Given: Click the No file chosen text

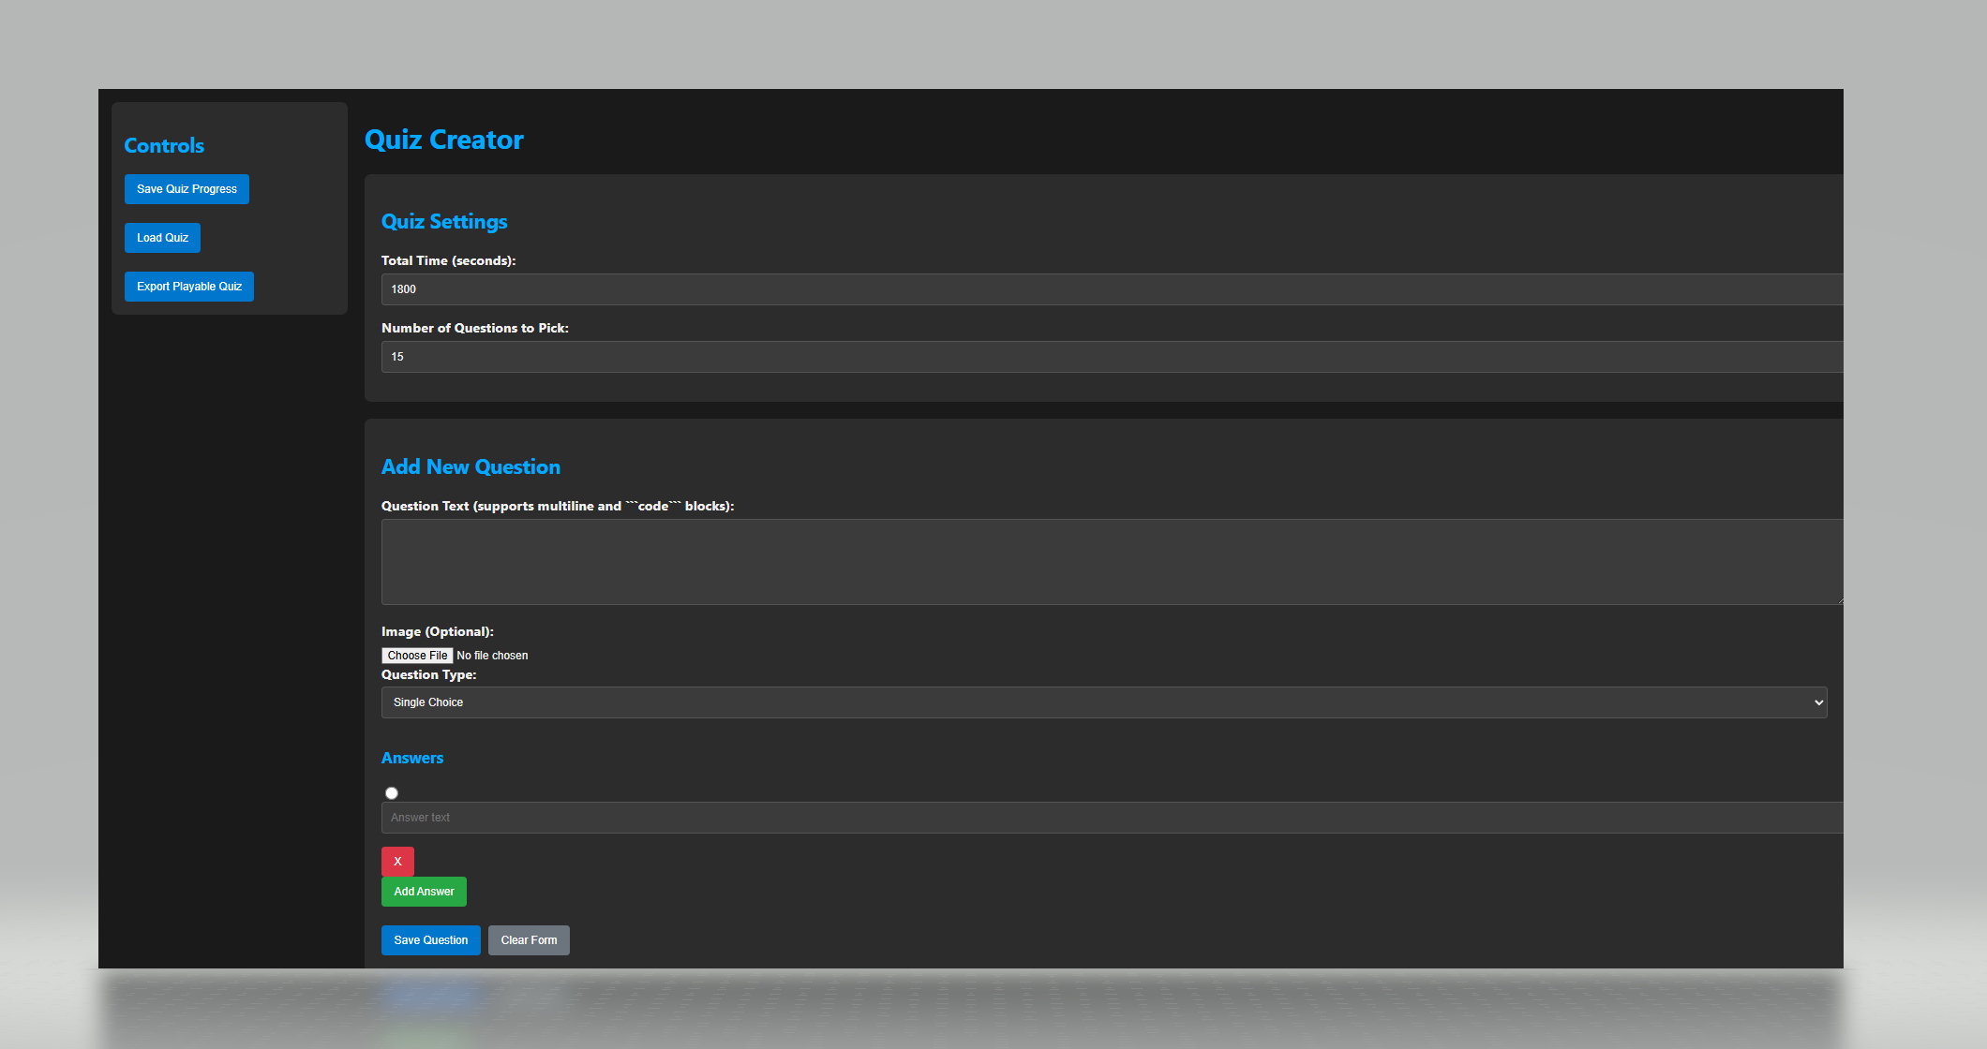Looking at the screenshot, I should coord(492,656).
